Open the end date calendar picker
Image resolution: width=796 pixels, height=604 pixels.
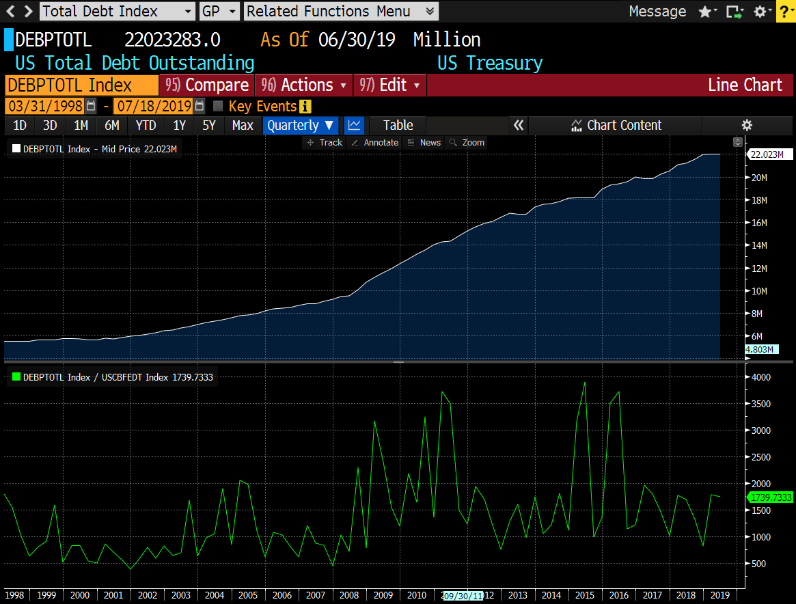click(x=199, y=106)
